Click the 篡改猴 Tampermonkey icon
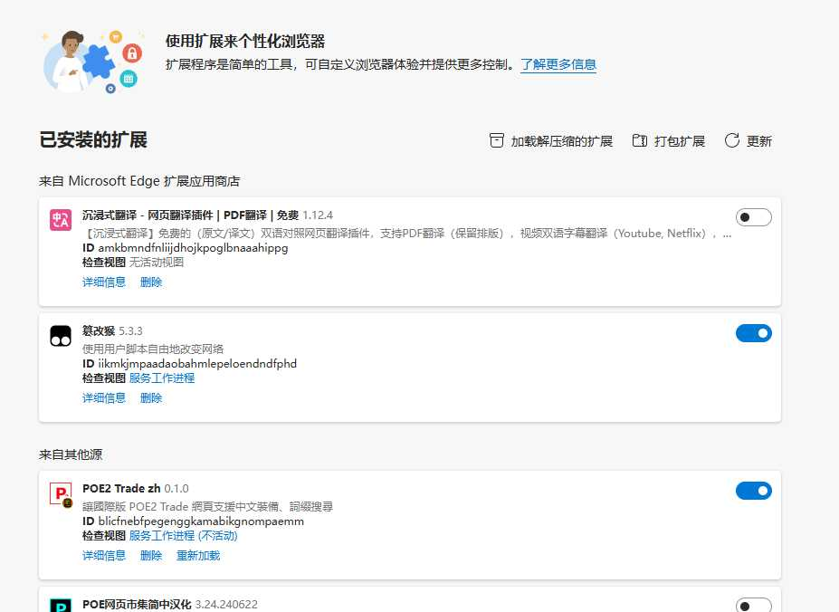839x612 pixels. (61, 336)
